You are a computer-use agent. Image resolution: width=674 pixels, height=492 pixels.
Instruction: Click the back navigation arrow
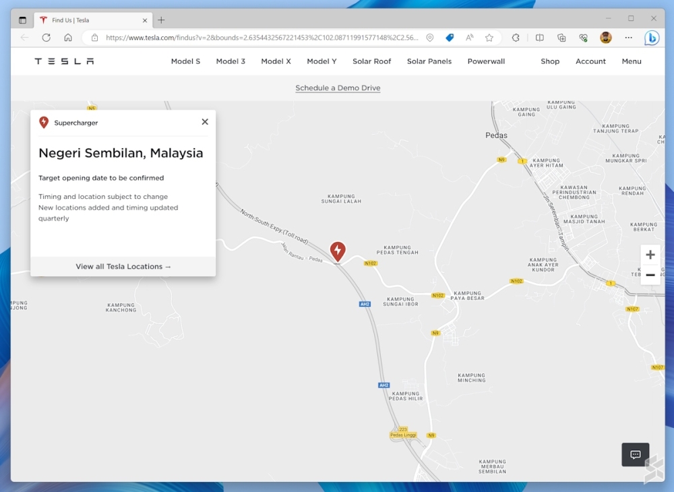click(x=24, y=38)
